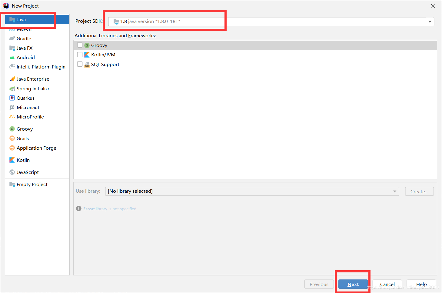Select Spring Initializr project type

tap(37, 88)
